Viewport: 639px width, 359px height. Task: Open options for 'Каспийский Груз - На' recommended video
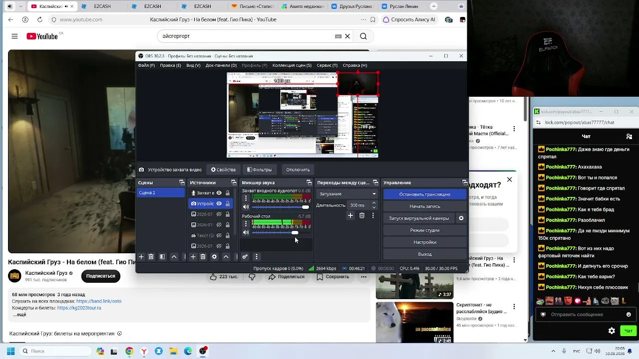pyautogui.click(x=514, y=260)
